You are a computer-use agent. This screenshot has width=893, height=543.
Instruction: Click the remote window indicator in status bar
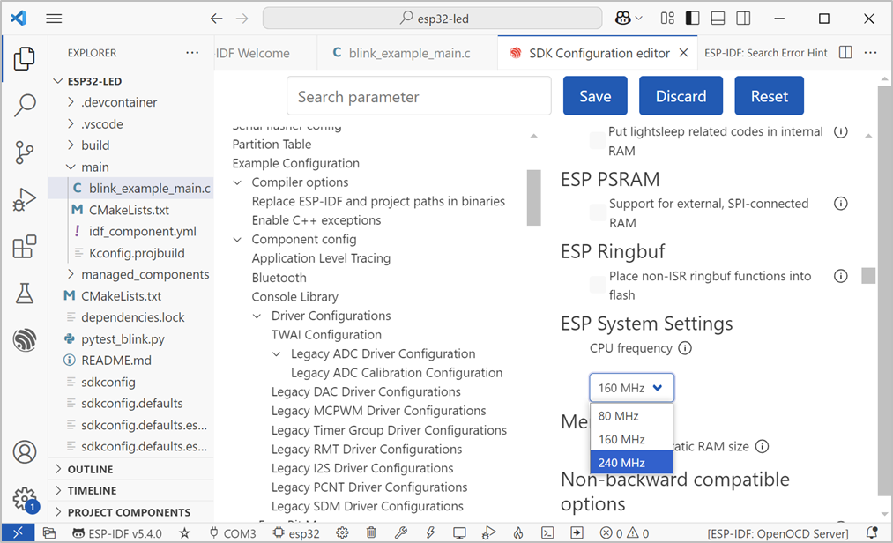(18, 532)
